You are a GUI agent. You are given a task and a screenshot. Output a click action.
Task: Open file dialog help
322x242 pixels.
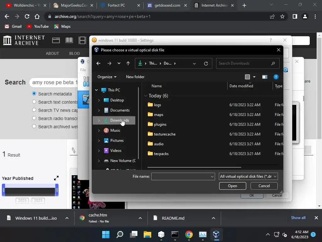[276, 77]
